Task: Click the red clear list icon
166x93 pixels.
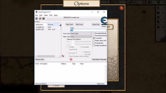Action: pos(71,59)
